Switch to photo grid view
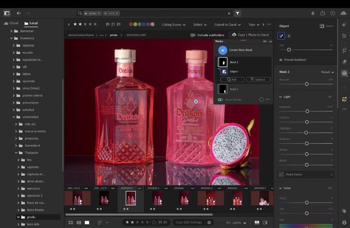This screenshot has height=228, width=350. pyautogui.click(x=71, y=222)
